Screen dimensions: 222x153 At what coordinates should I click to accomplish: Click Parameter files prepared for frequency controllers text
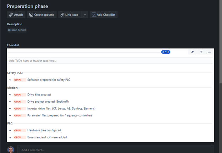(60, 115)
